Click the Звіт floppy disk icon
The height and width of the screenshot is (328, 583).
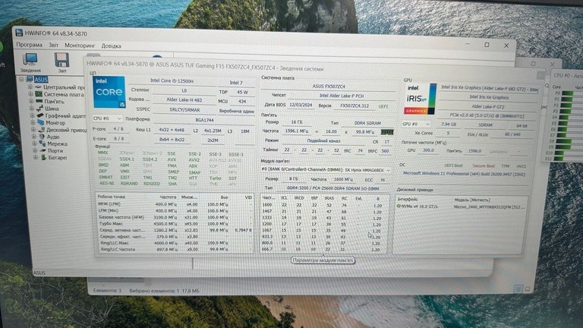(x=61, y=59)
